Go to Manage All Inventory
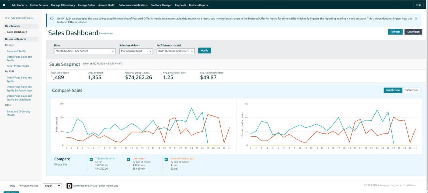The width and height of the screenshot is (428, 193). (63, 5)
